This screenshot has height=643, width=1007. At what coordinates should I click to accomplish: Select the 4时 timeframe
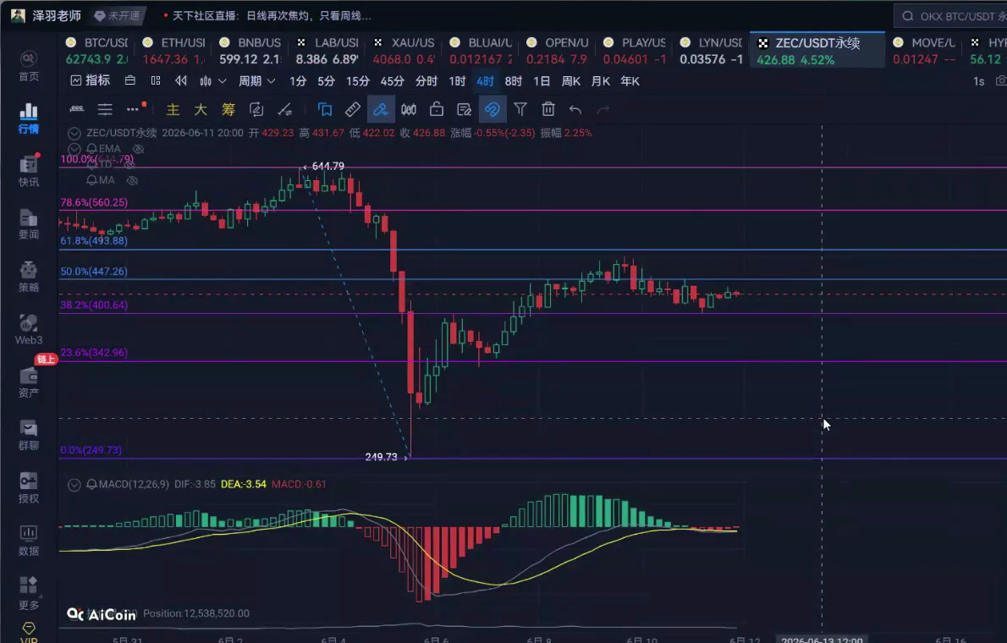pos(485,81)
